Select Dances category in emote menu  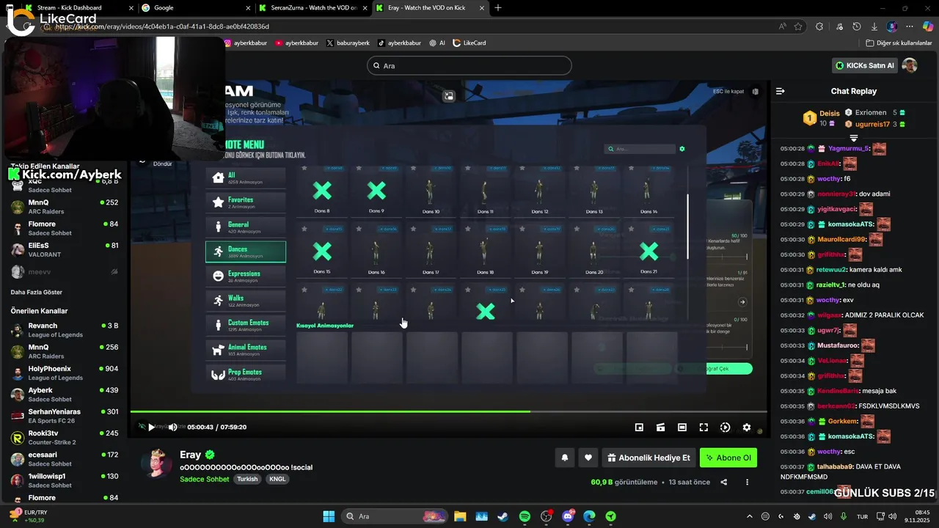(246, 252)
